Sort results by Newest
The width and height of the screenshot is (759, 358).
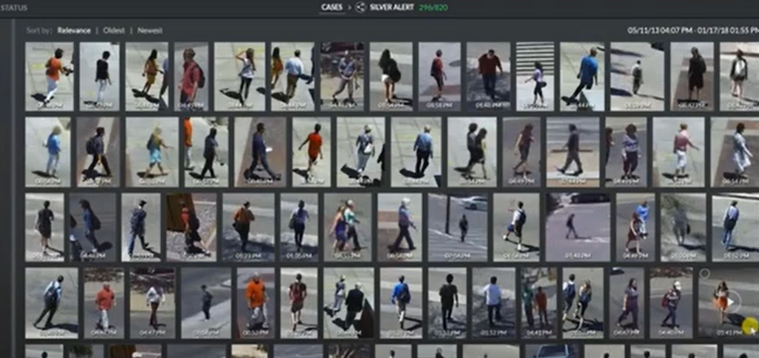(150, 31)
